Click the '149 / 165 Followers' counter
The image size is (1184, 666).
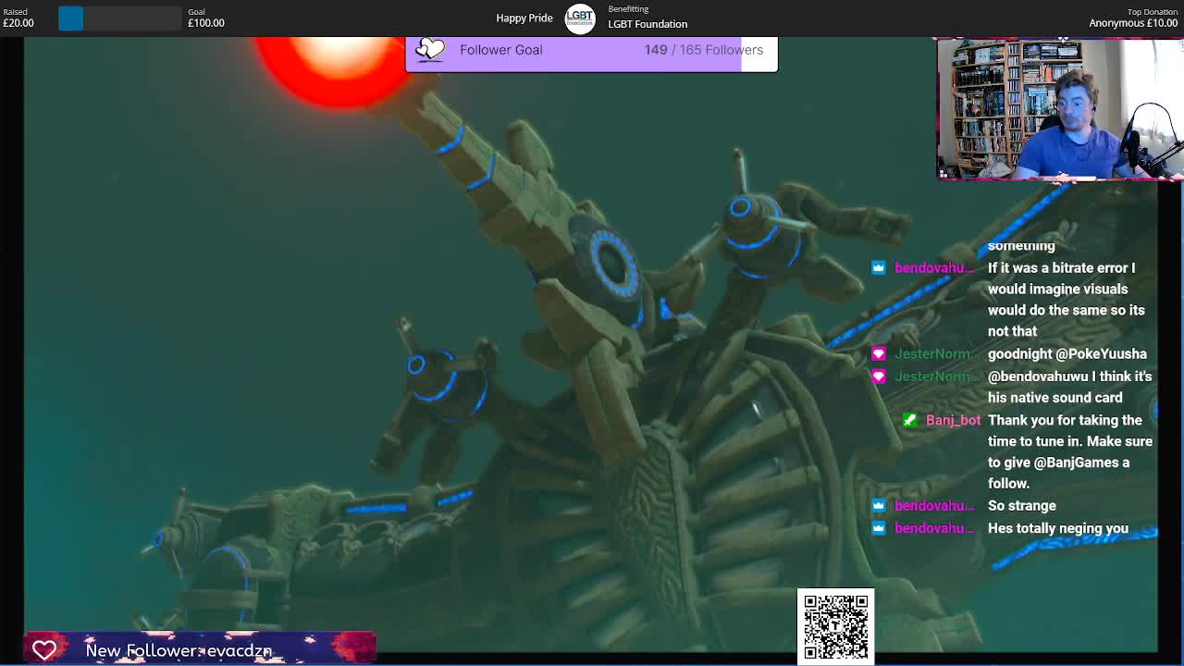pos(704,50)
